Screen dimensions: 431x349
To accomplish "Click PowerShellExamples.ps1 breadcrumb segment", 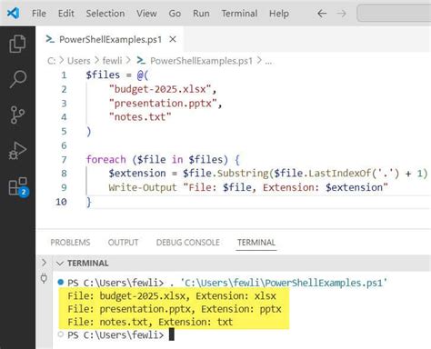I will pyautogui.click(x=201, y=61).
